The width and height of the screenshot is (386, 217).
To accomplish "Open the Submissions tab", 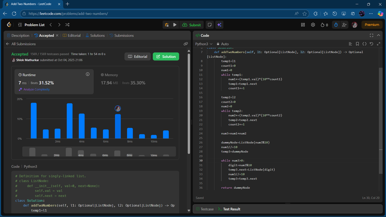I will click(x=122, y=36).
